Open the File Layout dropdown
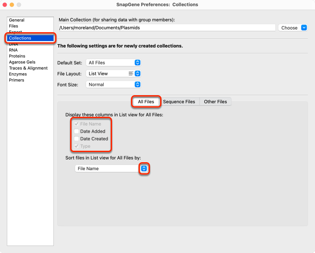 [113, 74]
